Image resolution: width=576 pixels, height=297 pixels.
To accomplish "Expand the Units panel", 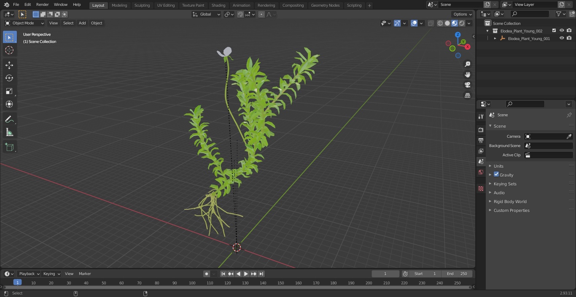I will click(x=498, y=166).
